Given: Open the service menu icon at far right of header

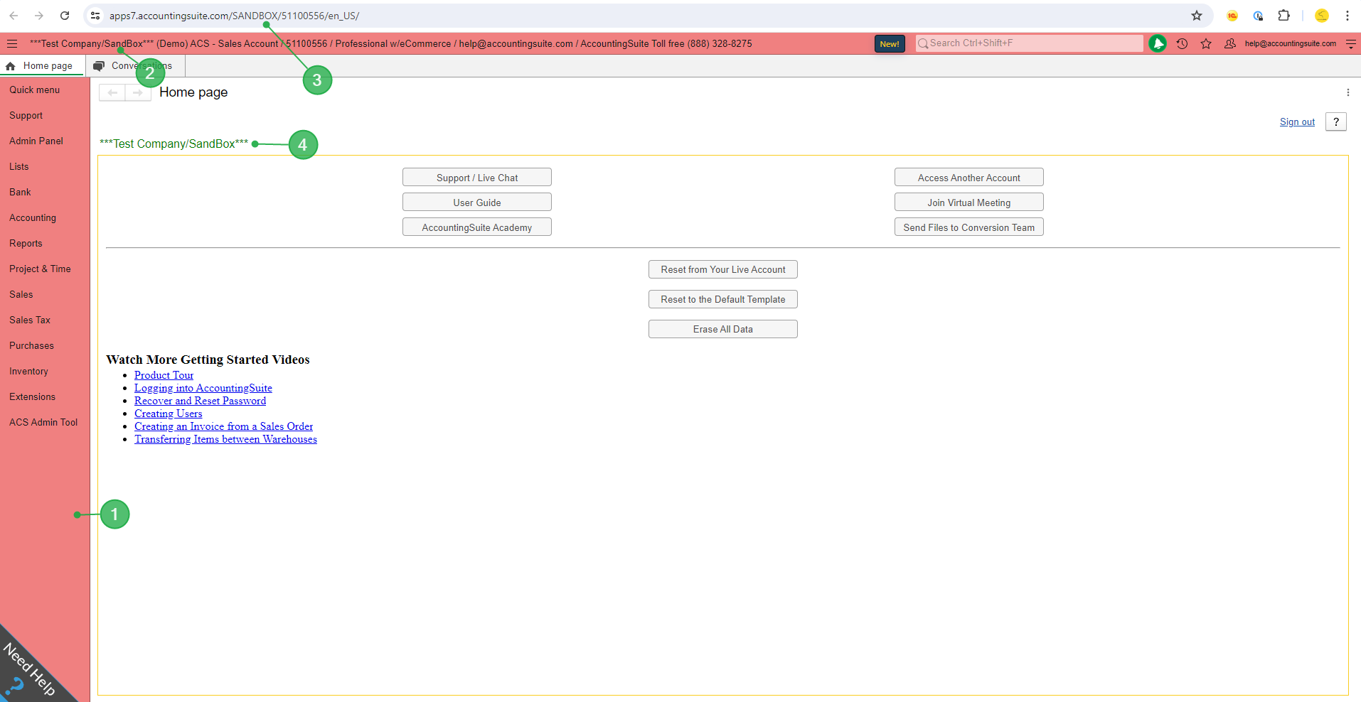Looking at the screenshot, I should pos(1351,43).
